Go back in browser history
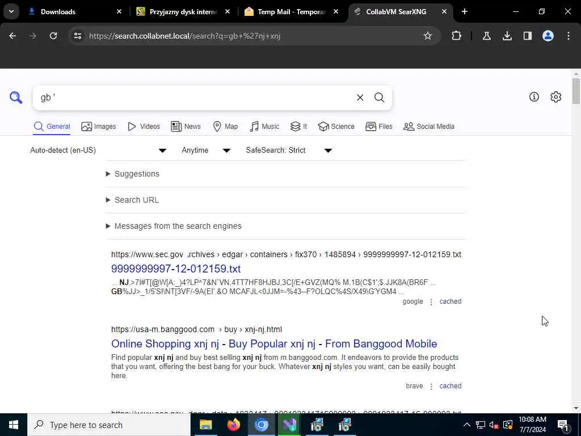 (12, 36)
